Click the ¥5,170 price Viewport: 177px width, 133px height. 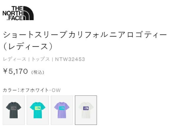tap(15, 71)
